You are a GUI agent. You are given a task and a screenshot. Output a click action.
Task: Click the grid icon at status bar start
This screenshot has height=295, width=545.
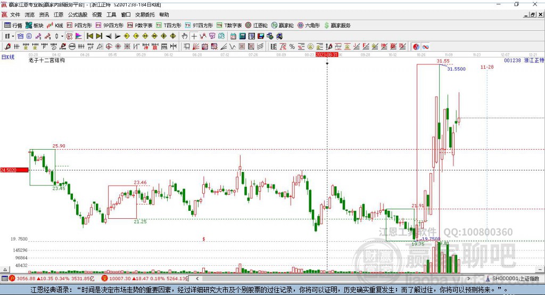(4, 278)
